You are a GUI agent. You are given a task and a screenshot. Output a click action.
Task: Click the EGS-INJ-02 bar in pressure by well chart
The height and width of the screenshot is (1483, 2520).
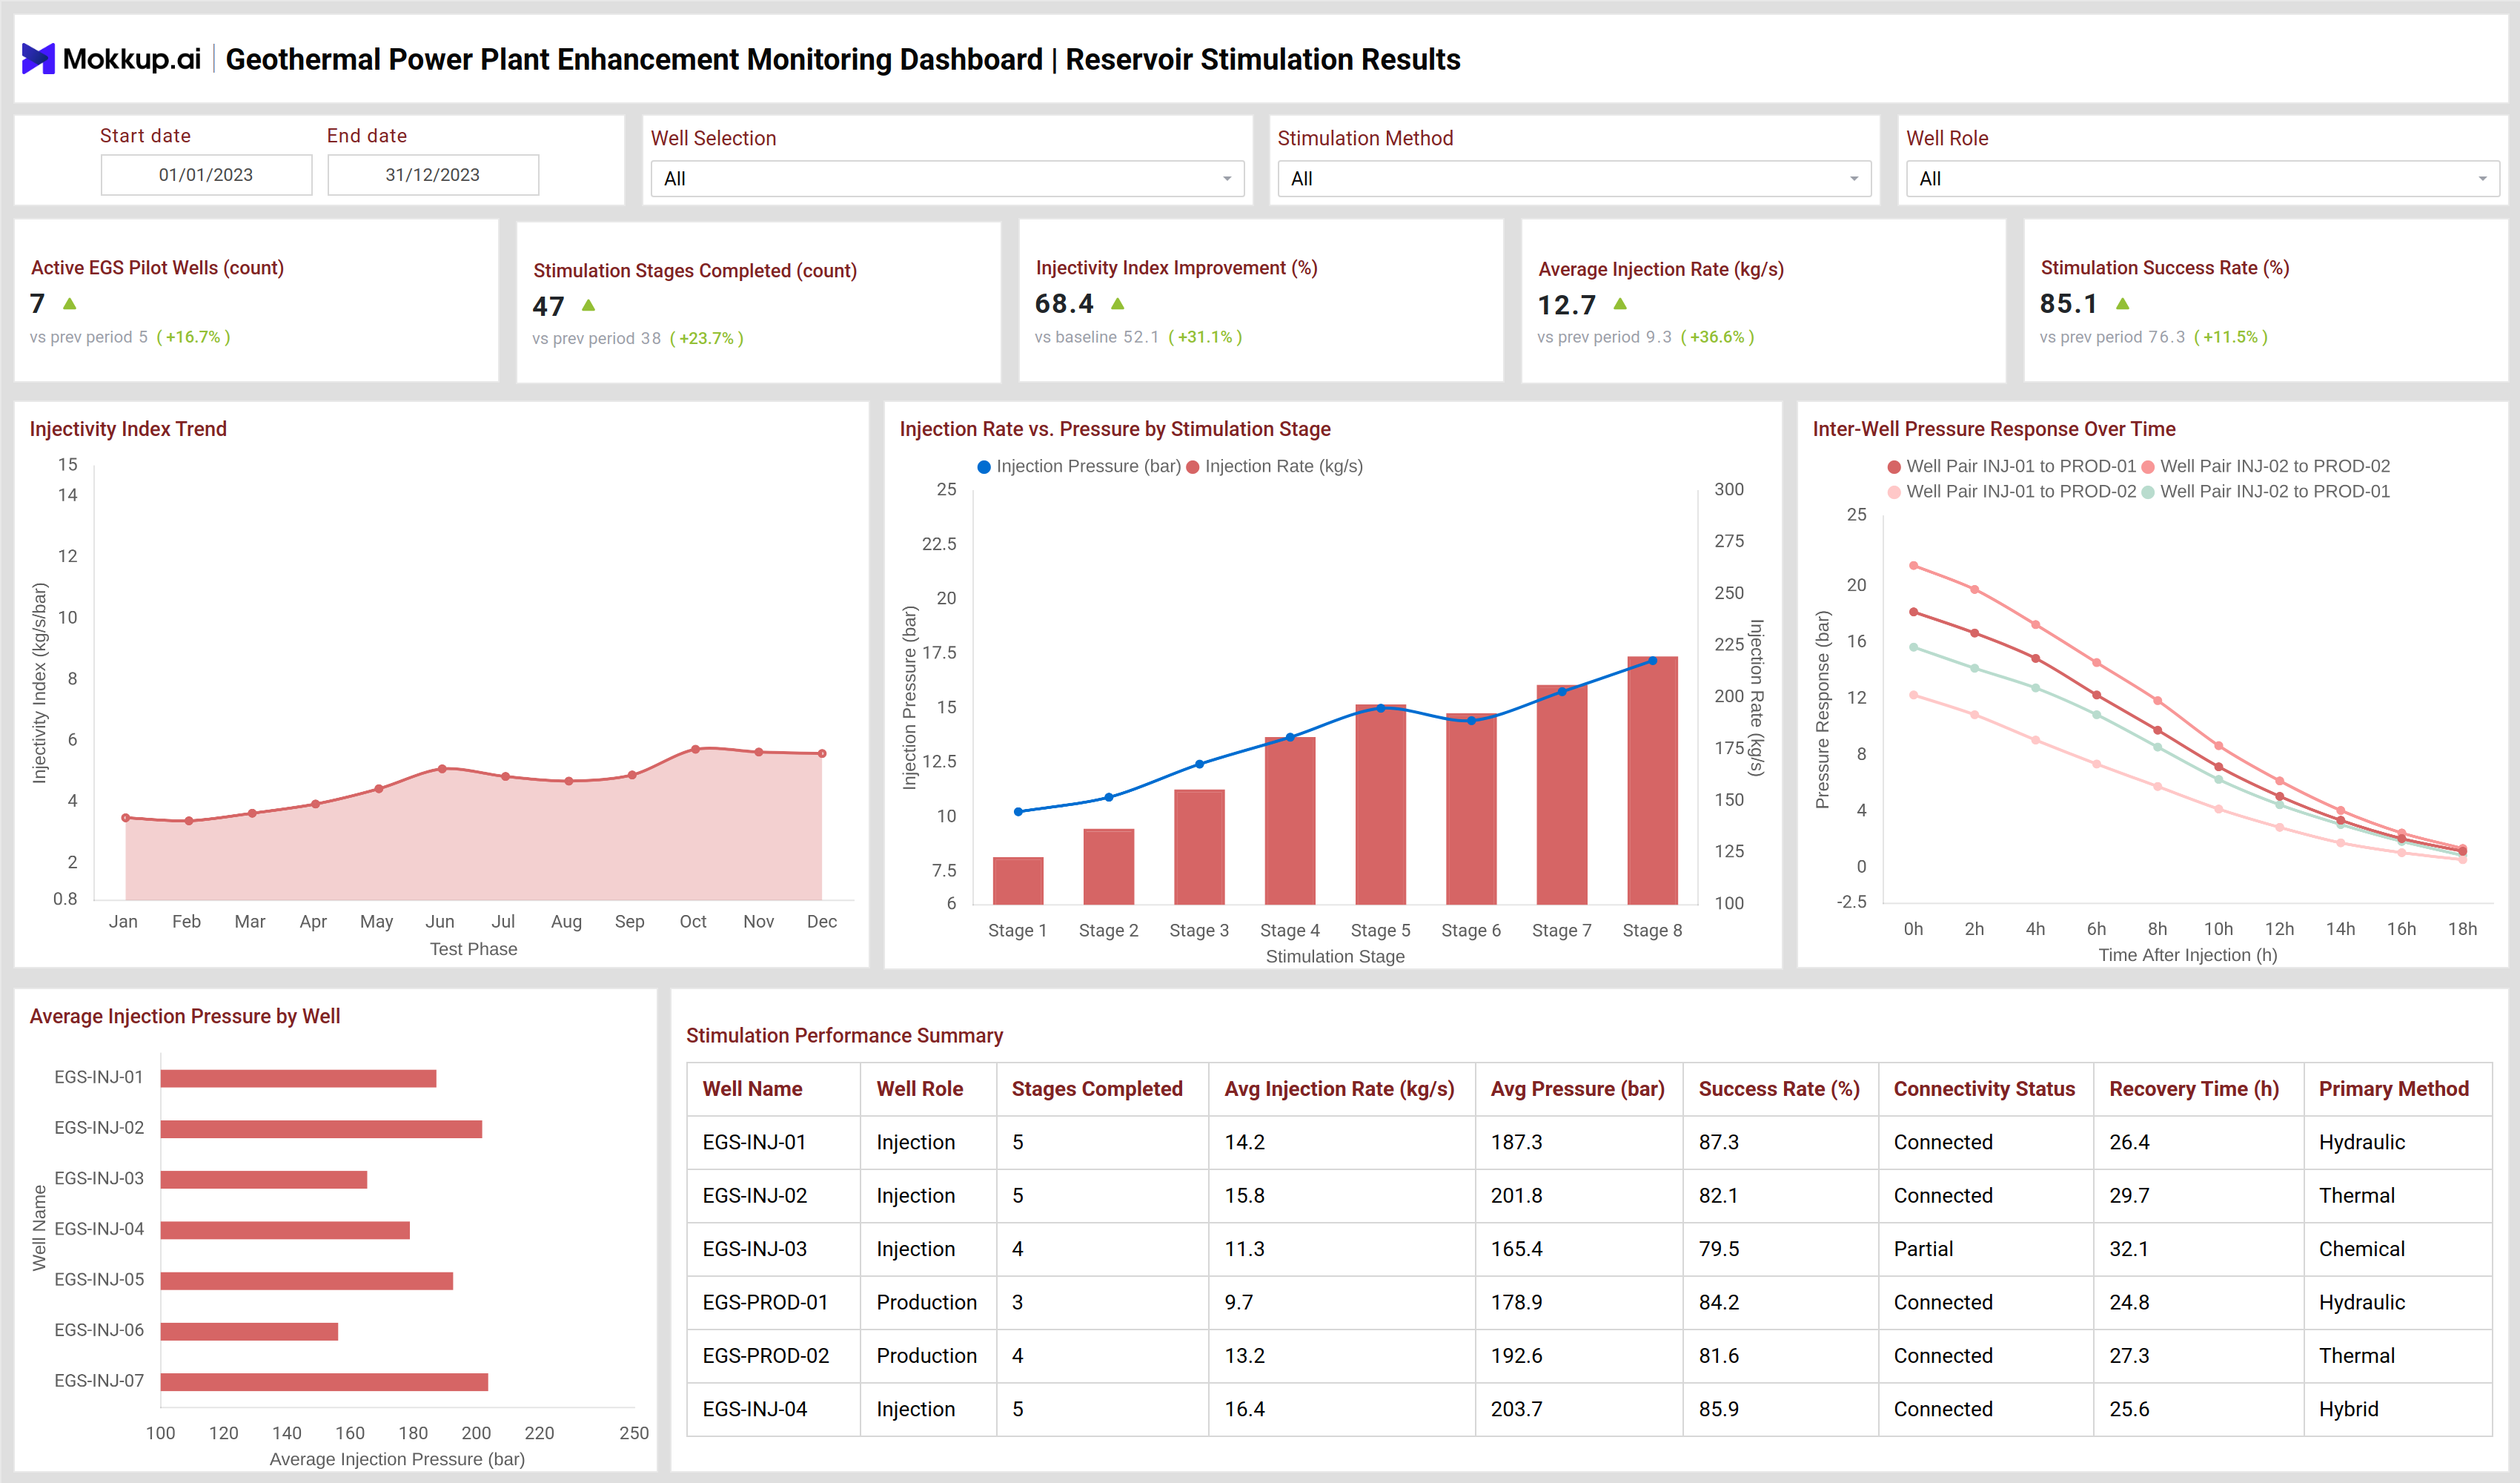[321, 1129]
